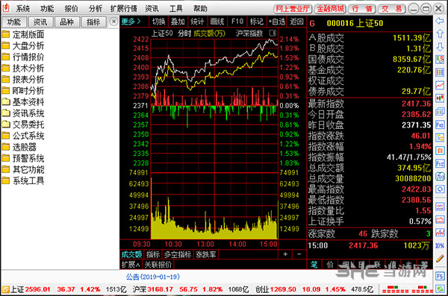
Task: Select the pencil drawing tool icon
Action: coord(440,258)
